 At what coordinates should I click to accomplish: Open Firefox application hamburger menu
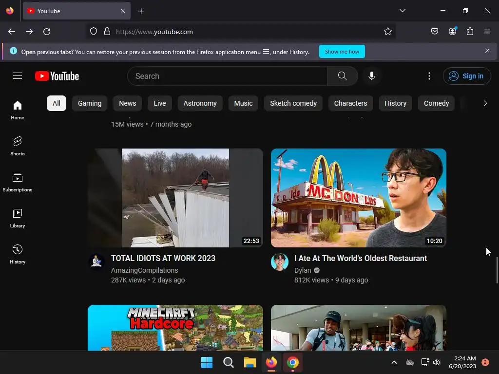[x=487, y=31]
